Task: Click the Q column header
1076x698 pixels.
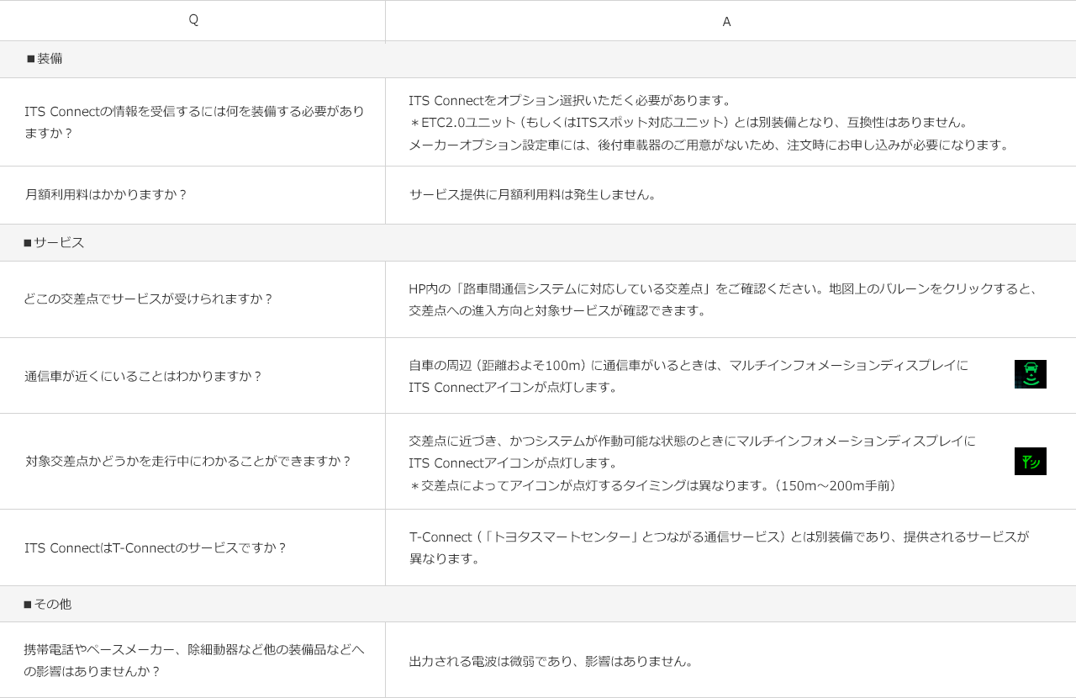Action: click(193, 19)
